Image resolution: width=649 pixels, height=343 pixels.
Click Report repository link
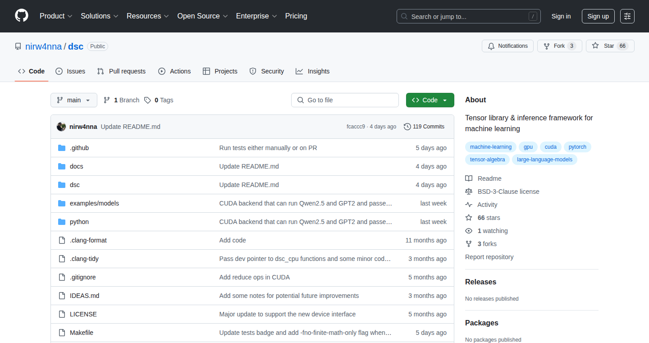coord(489,257)
